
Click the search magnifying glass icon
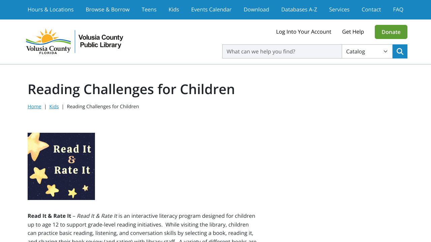tap(400, 51)
